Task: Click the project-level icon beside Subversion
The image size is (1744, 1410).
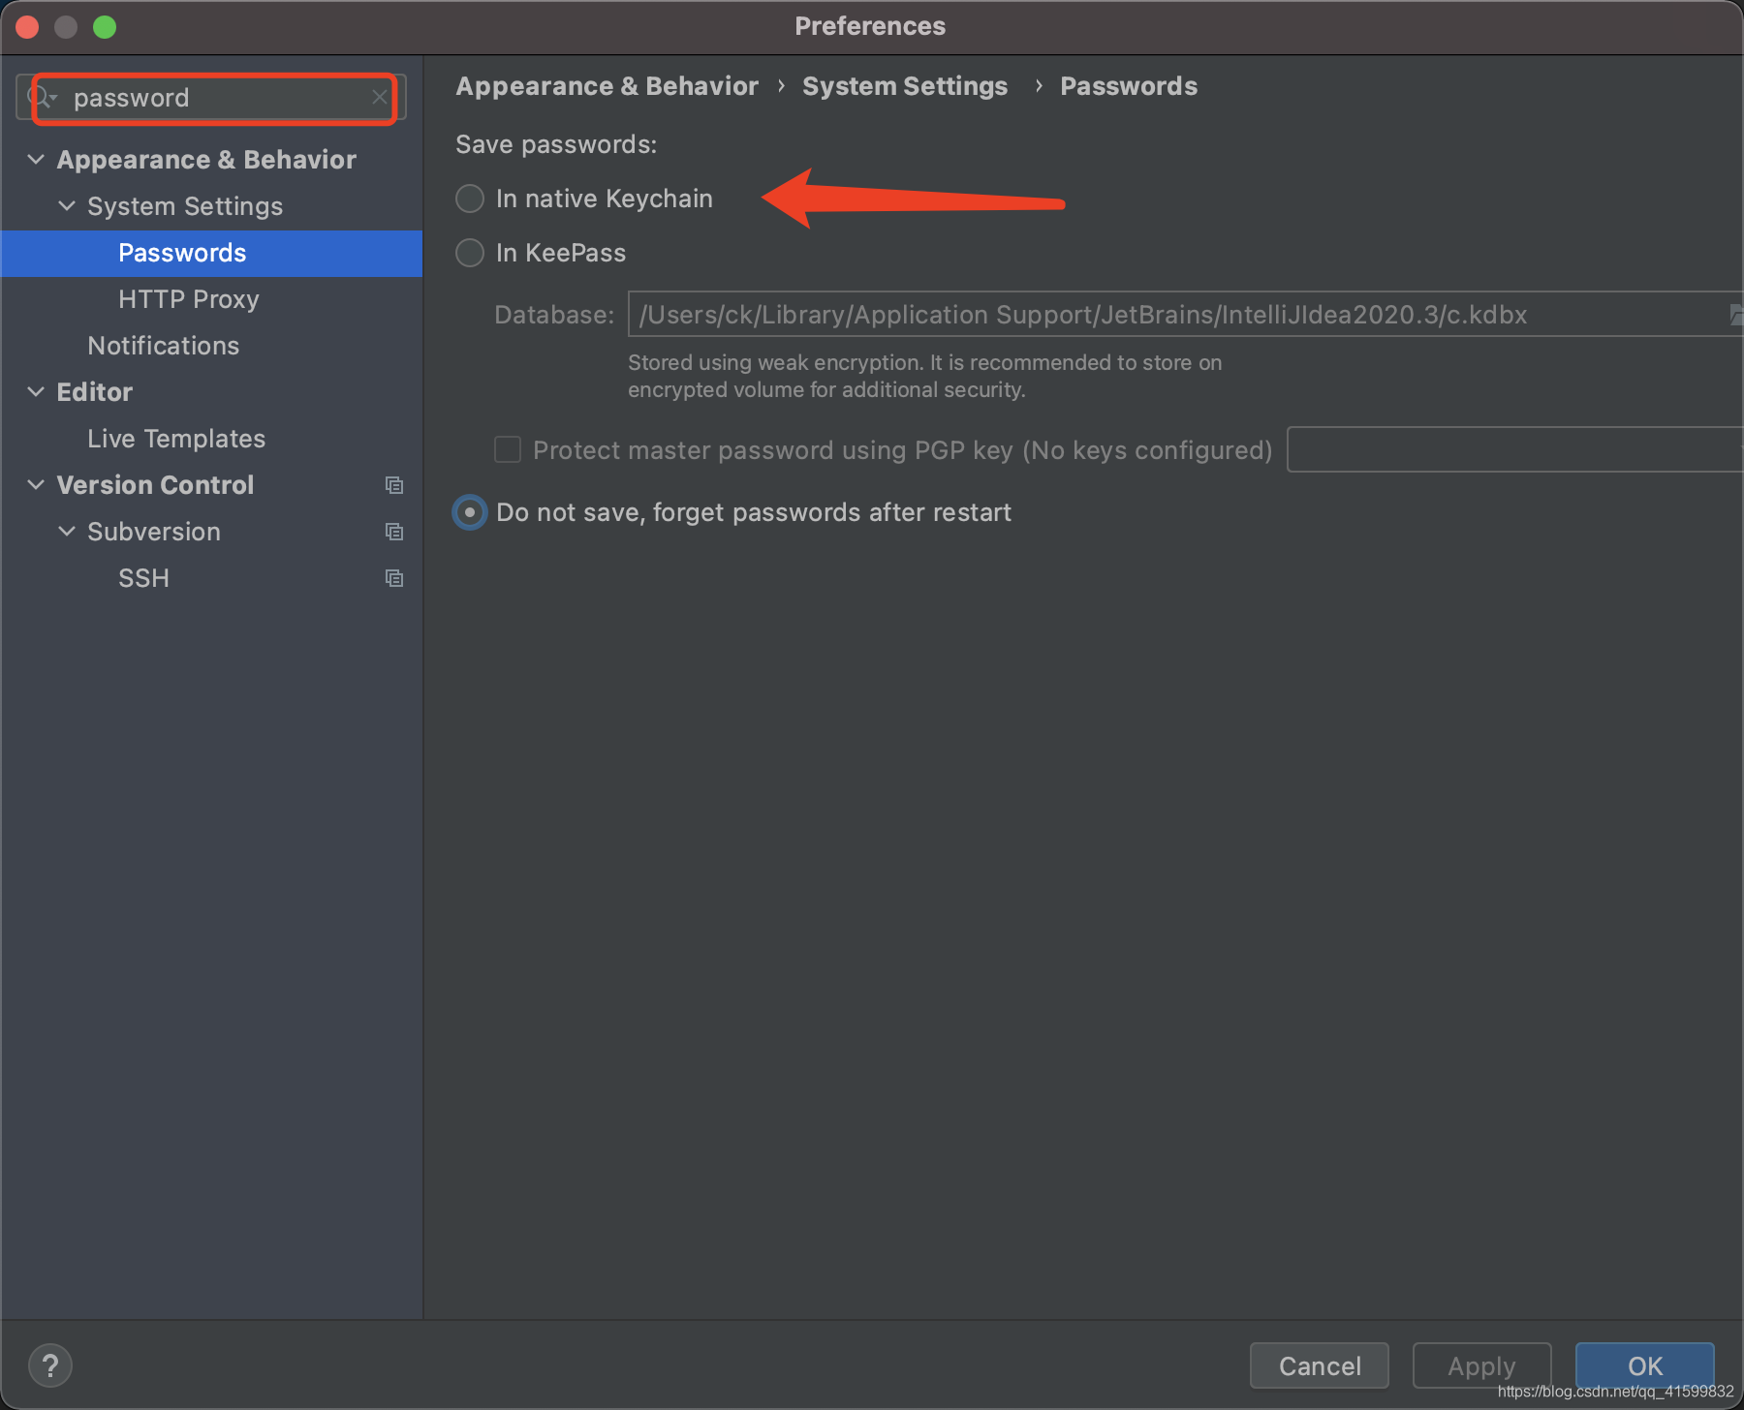Action: click(x=393, y=532)
